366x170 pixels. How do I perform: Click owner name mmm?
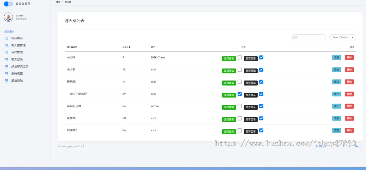[x=155, y=106]
